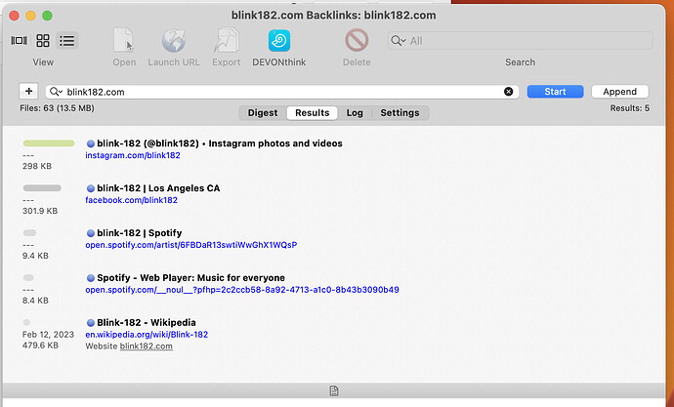
Task: Open the open.spotify.com/artist link
Action: (x=191, y=245)
